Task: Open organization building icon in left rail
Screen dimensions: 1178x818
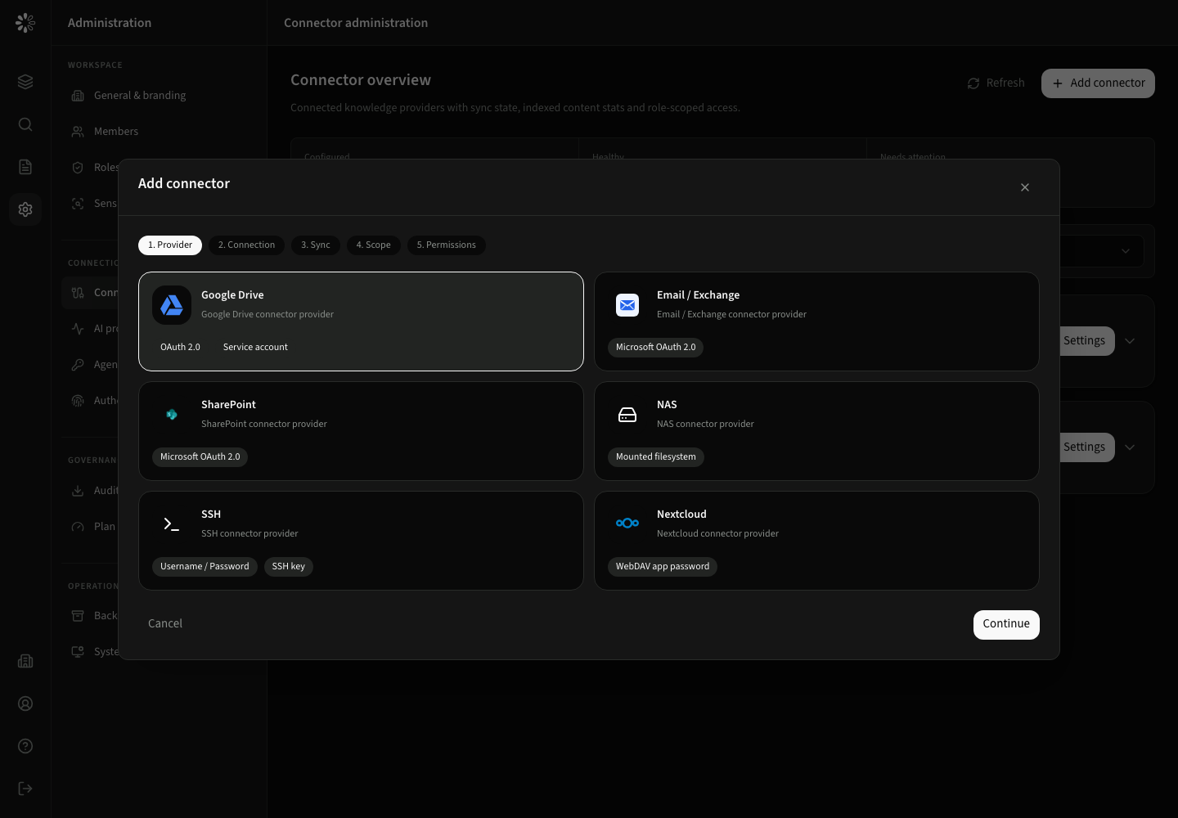Action: pos(25,661)
